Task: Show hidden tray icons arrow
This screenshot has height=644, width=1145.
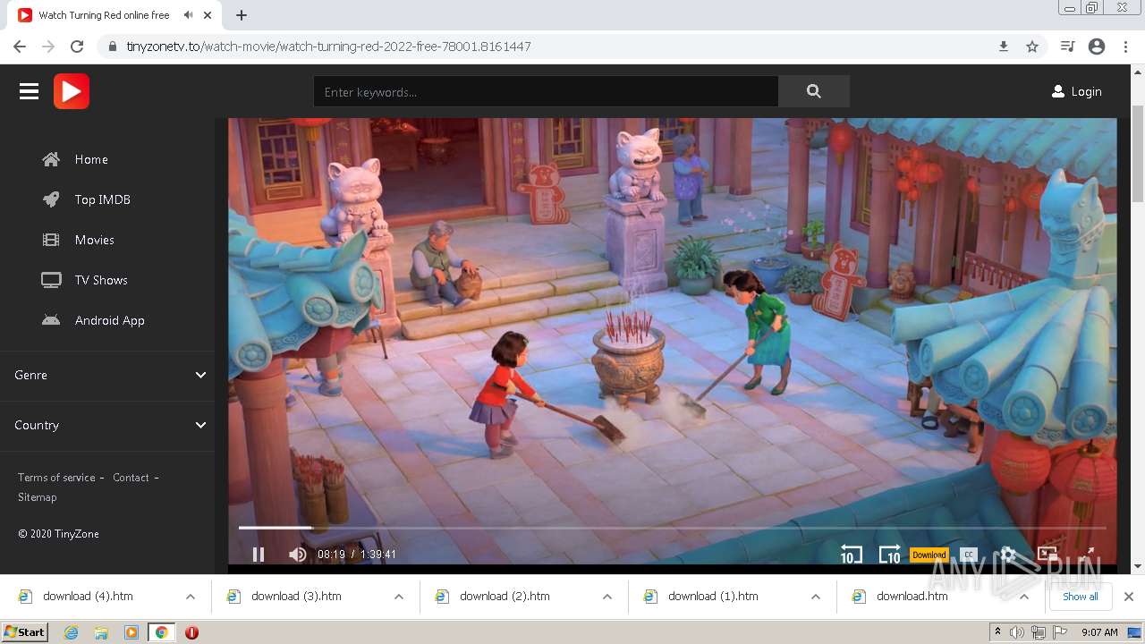Action: pyautogui.click(x=997, y=632)
